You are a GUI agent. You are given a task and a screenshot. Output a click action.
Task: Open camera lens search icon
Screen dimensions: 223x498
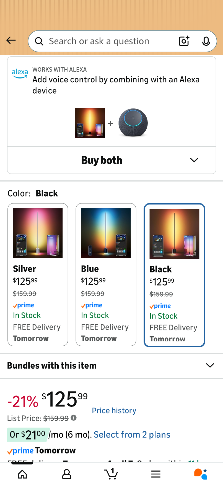(x=184, y=41)
